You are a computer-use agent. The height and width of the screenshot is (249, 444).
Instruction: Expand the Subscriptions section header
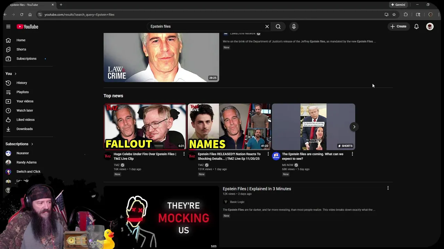click(19, 144)
